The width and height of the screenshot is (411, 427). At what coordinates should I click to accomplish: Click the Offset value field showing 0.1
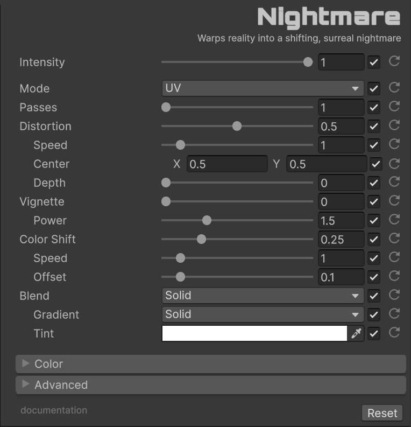point(341,277)
